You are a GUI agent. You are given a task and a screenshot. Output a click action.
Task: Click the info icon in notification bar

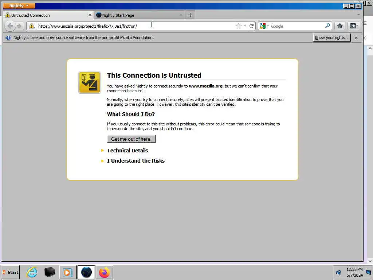coord(8,38)
